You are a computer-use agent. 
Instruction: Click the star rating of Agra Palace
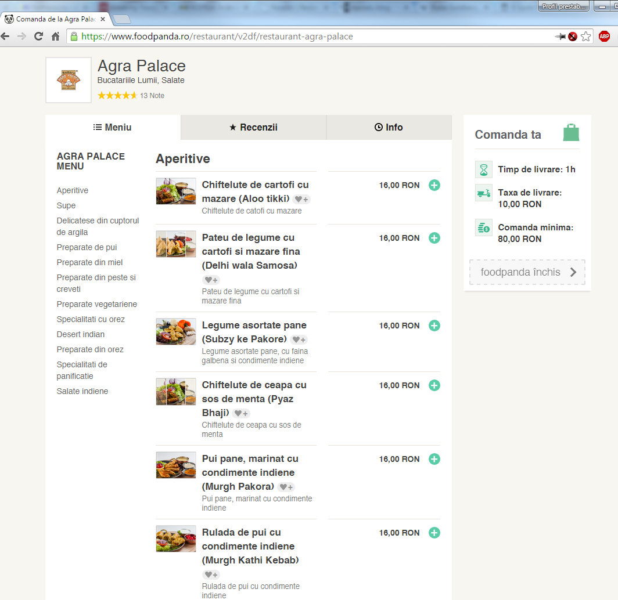[117, 95]
